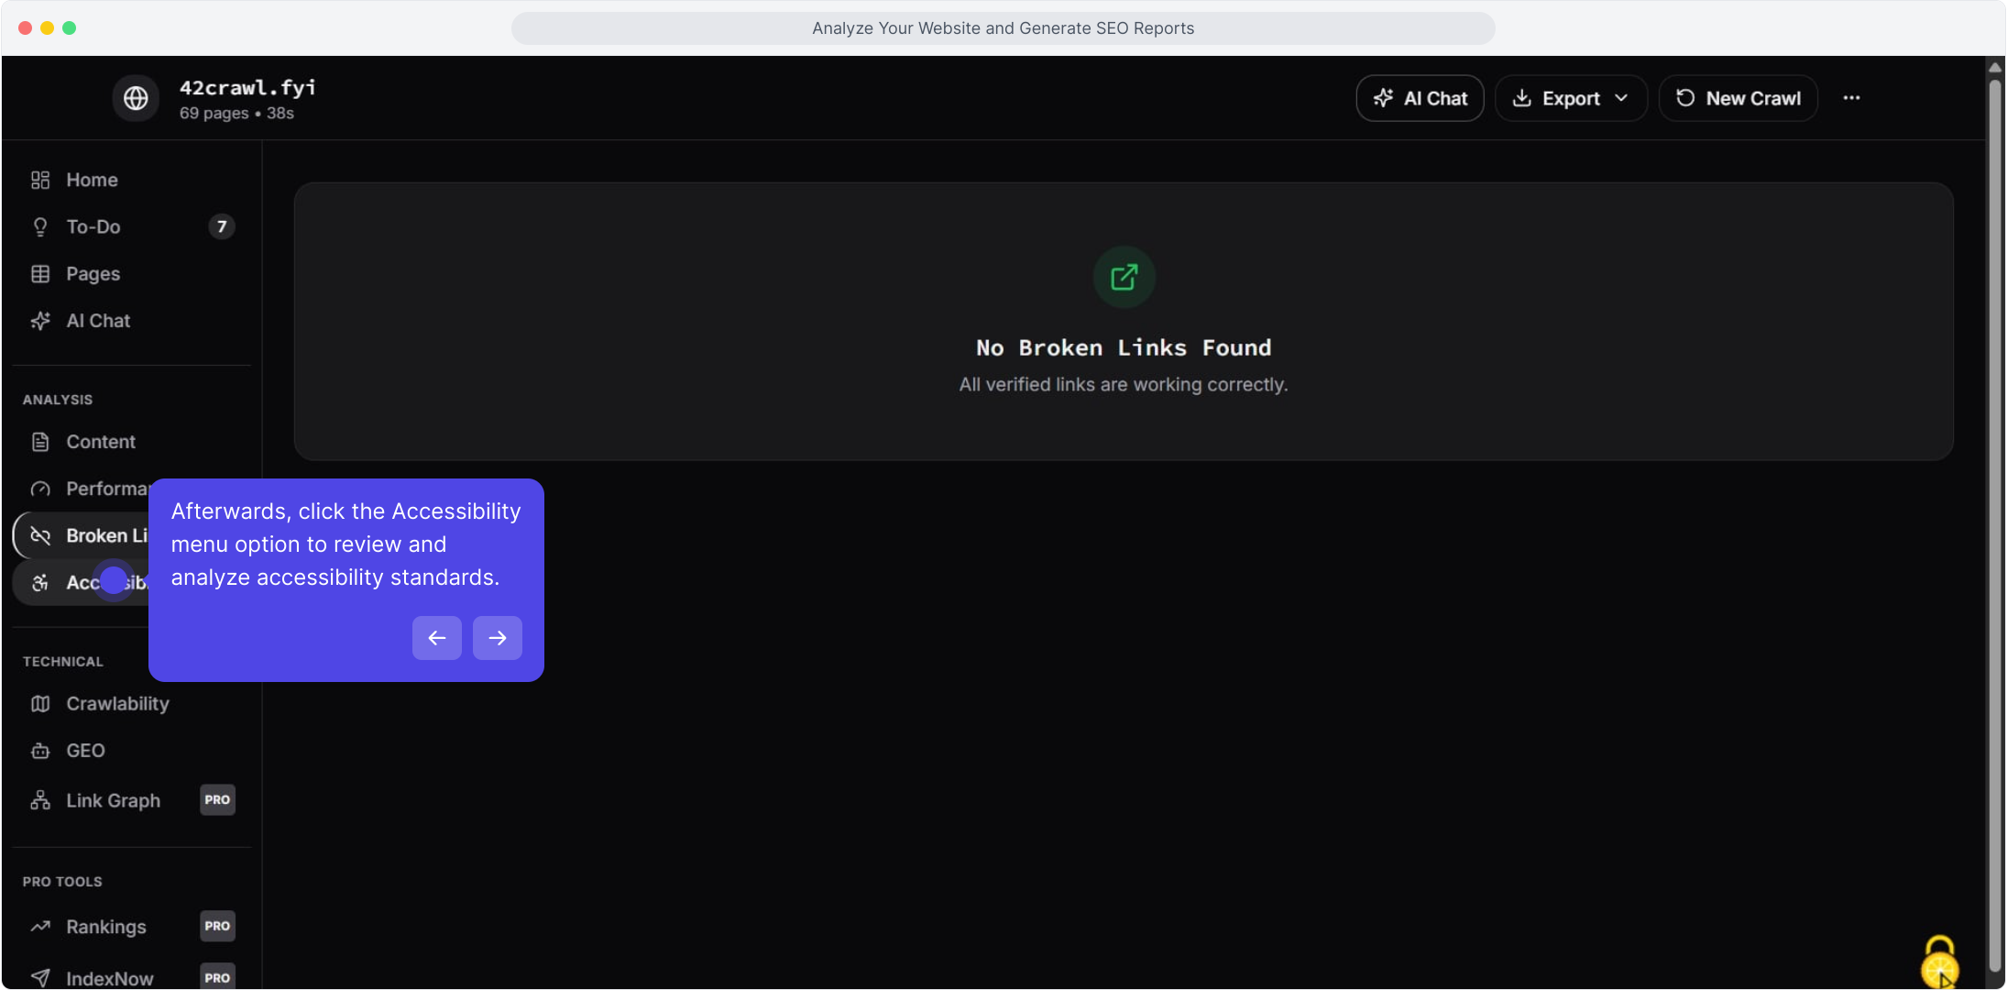Click the Accessibility menu option highlighted by tour

[113, 580]
